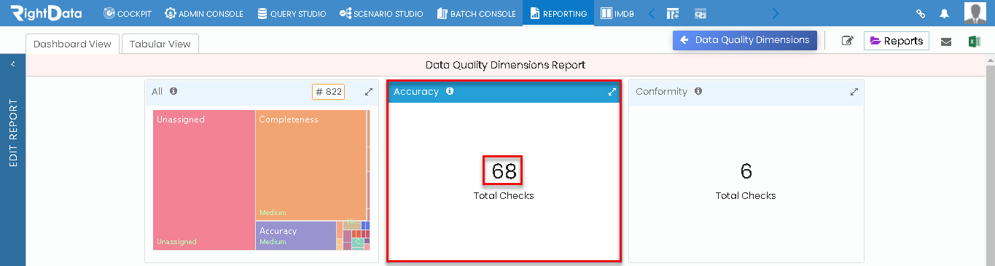Open the Query Studio menu
Screen dimensions: 995x266
(292, 13)
